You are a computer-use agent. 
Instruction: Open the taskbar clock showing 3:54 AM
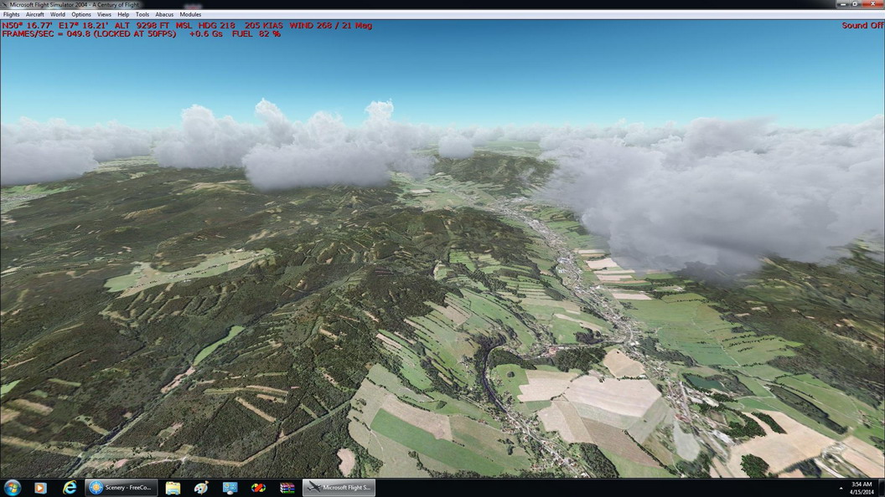click(862, 488)
